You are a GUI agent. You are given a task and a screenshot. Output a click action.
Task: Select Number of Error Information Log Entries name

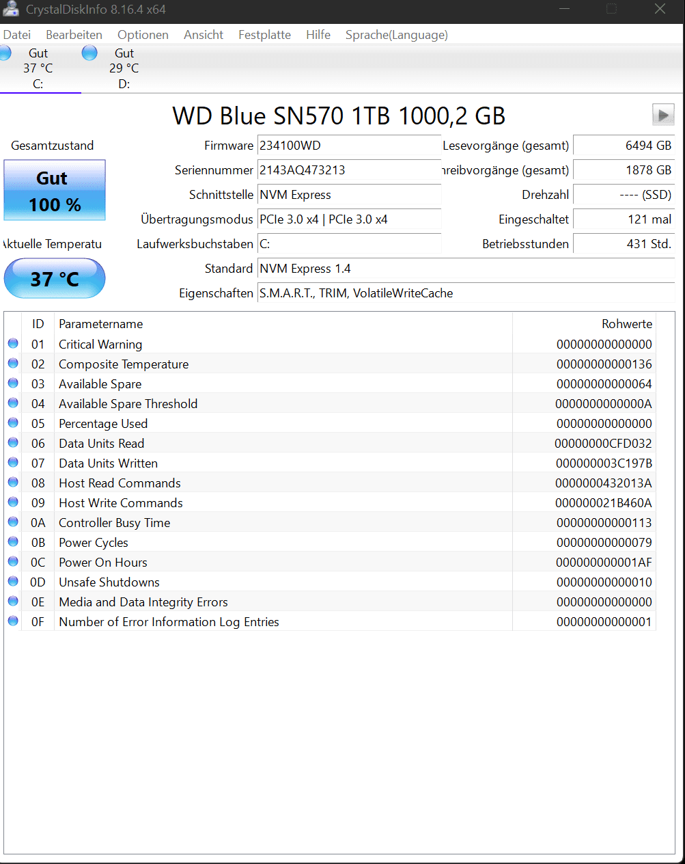point(169,622)
